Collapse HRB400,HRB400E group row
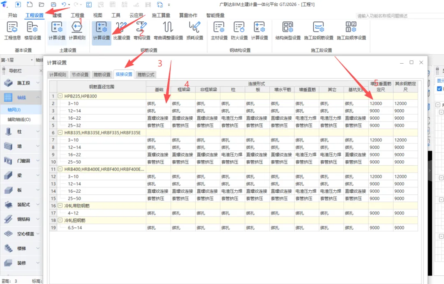444x284 pixels. click(60, 169)
